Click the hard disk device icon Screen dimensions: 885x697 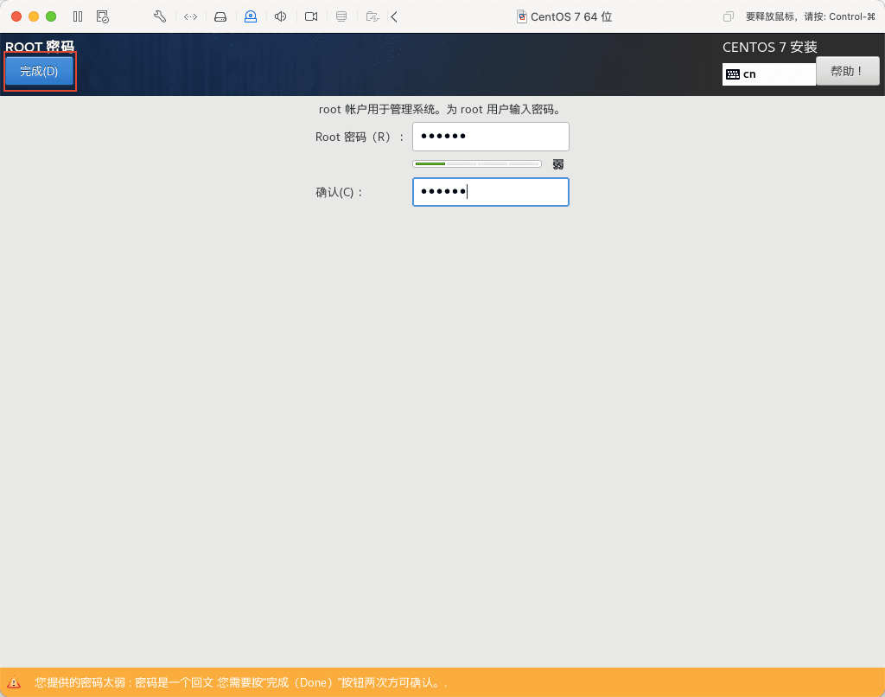click(220, 16)
